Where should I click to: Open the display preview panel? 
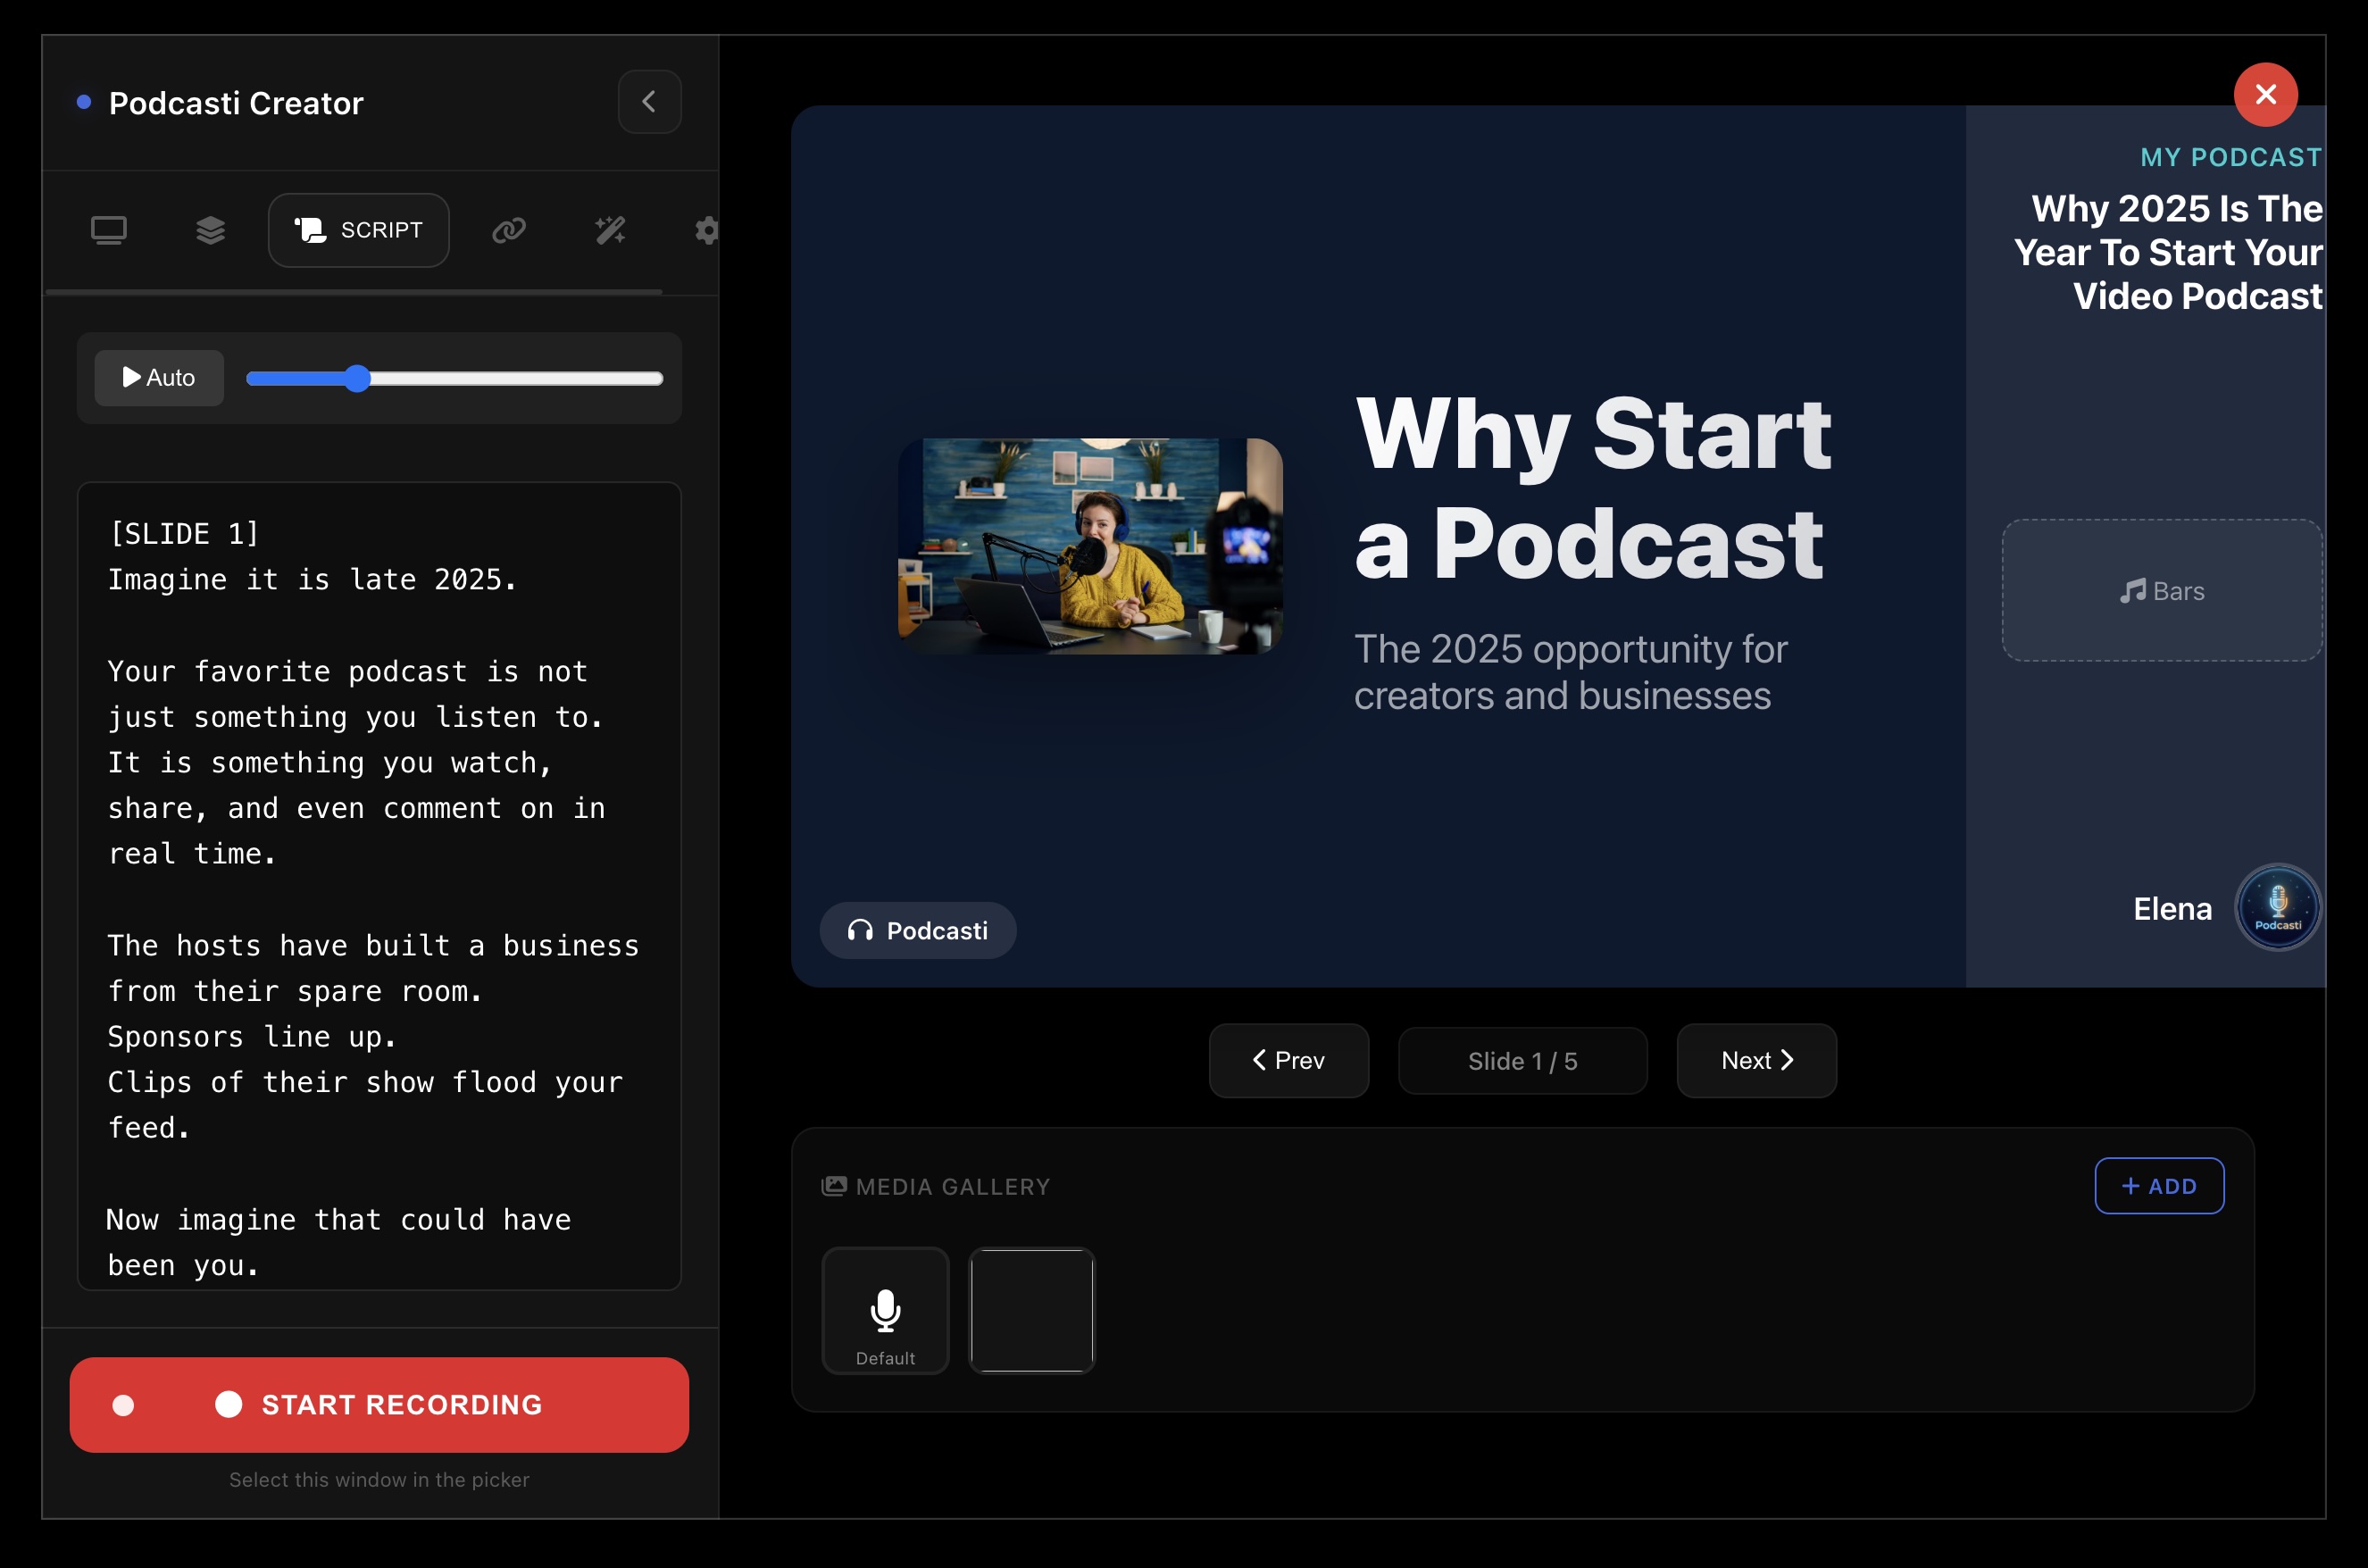110,230
